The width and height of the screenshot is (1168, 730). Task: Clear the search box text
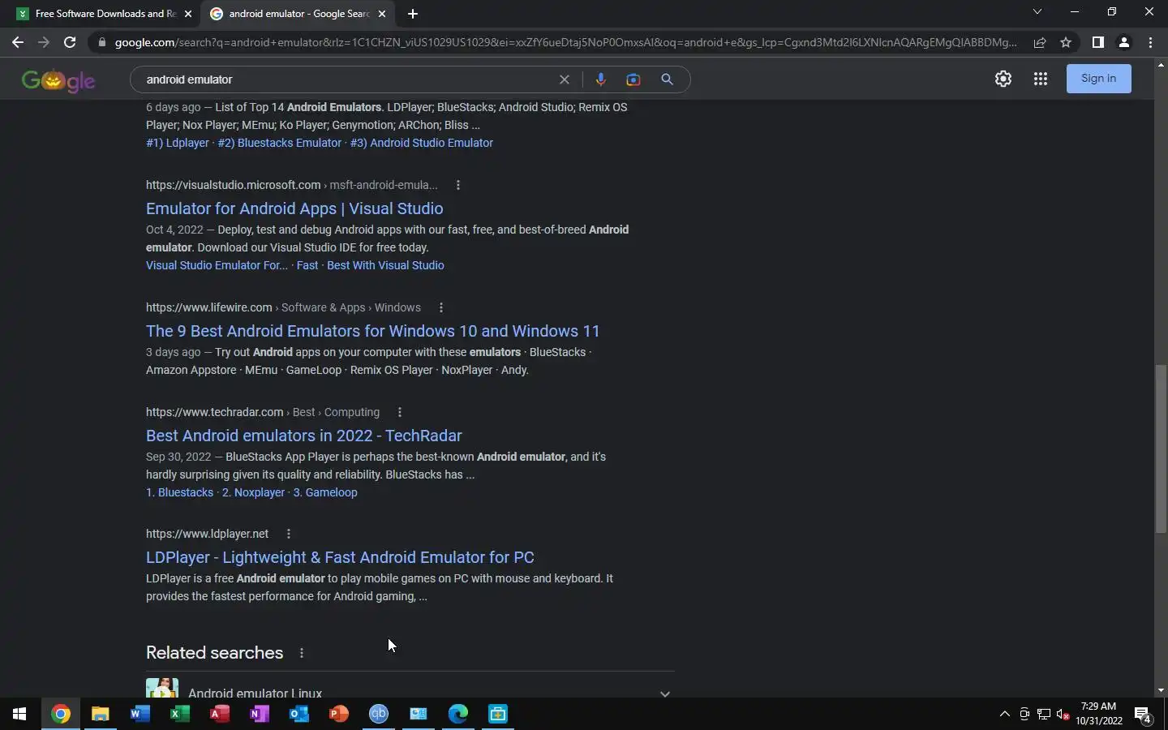pos(565,79)
